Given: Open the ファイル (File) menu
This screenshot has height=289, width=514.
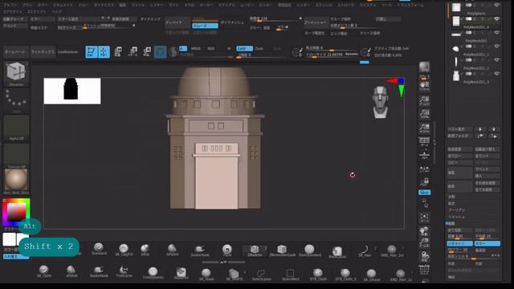Looking at the screenshot, I should [138, 6].
